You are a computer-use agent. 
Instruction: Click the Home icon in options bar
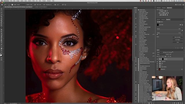2,5
